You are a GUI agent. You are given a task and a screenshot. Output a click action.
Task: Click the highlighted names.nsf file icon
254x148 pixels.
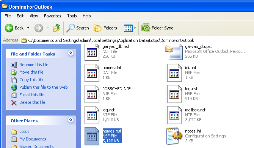(x=92, y=136)
